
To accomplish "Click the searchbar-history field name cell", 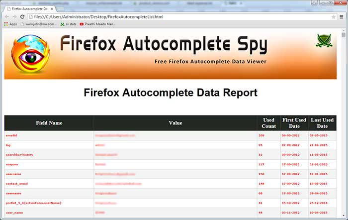I will 19,155.
